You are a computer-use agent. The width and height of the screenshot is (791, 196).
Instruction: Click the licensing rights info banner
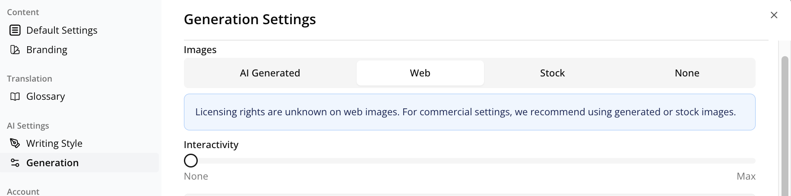(x=470, y=112)
